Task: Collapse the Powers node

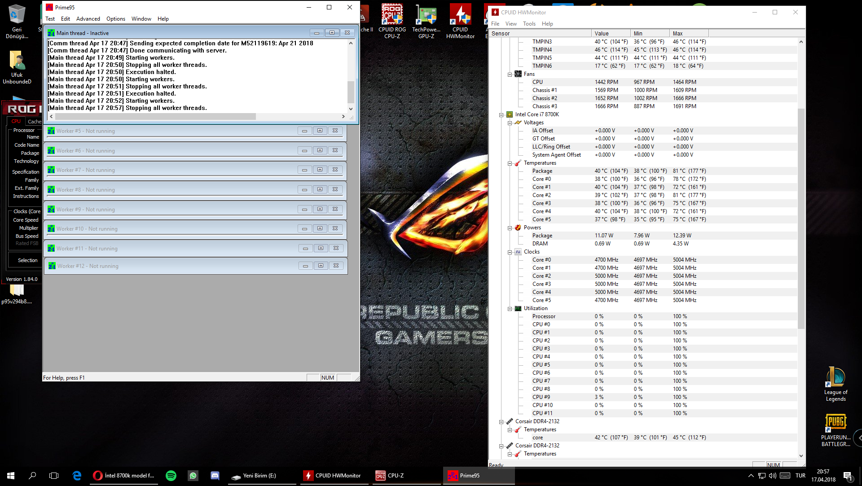Action: (x=510, y=228)
